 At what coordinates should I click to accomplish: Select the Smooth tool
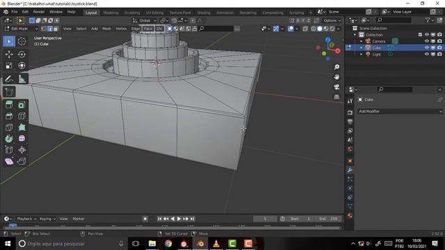pyautogui.click(x=22, y=139)
